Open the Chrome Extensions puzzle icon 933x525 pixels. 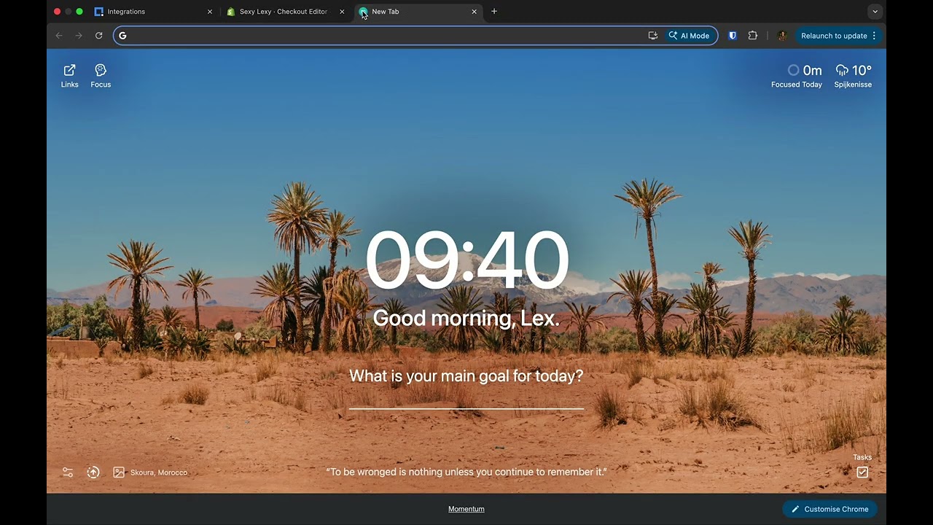[x=753, y=36]
